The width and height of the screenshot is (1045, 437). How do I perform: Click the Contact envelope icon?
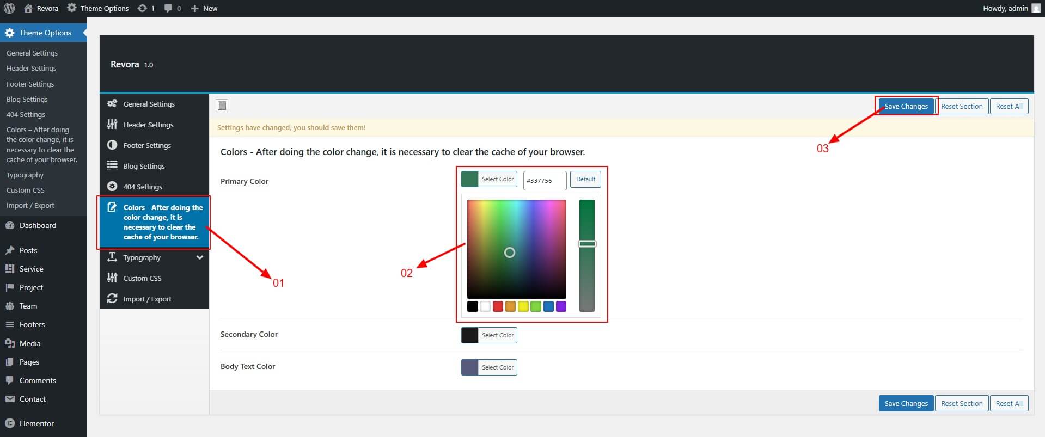tap(10, 399)
